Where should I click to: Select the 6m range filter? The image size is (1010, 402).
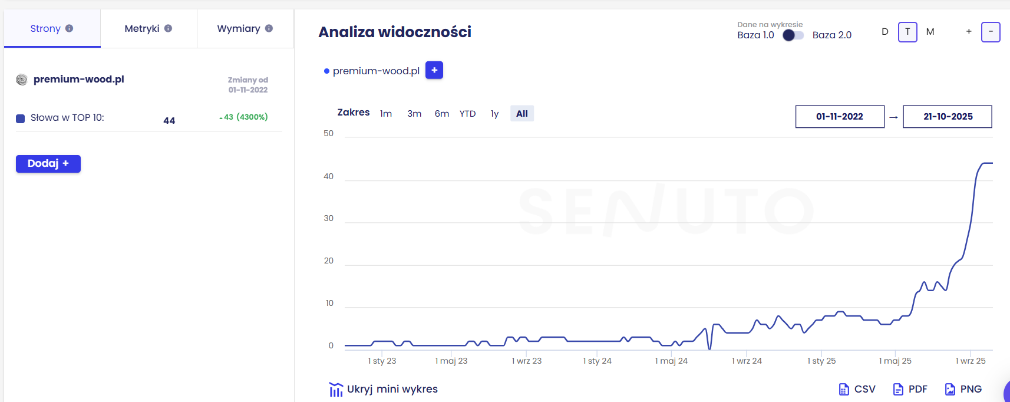click(441, 113)
